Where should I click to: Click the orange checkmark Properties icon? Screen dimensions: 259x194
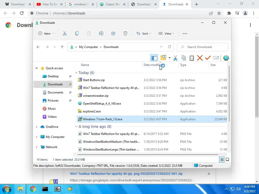(x=208, y=58)
